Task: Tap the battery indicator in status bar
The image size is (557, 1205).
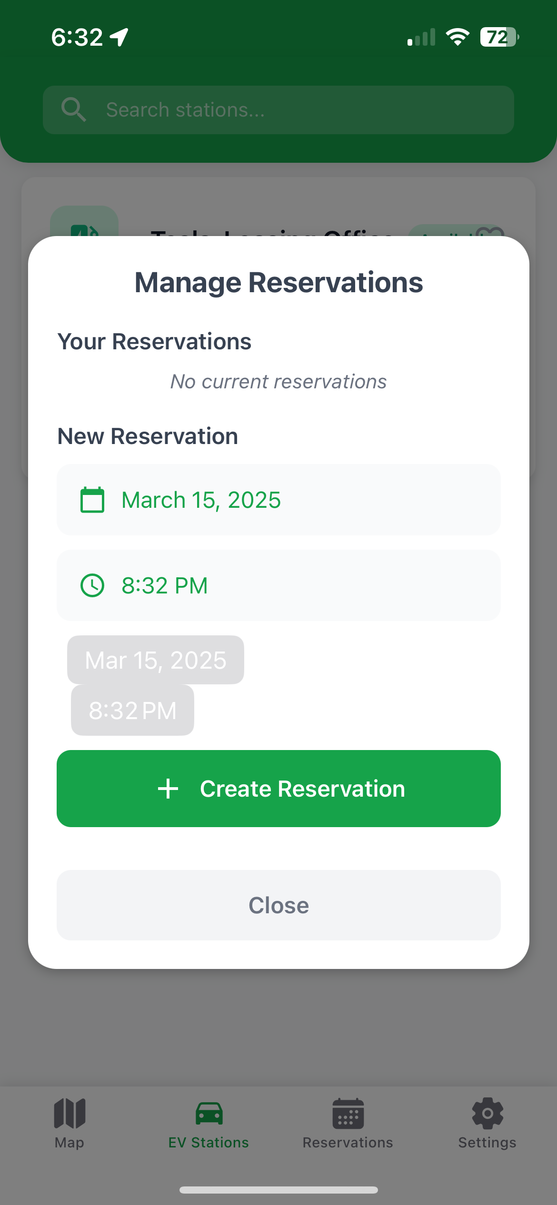Action: click(499, 37)
